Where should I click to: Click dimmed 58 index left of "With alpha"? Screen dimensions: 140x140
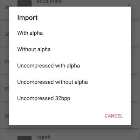coord(7,34)
